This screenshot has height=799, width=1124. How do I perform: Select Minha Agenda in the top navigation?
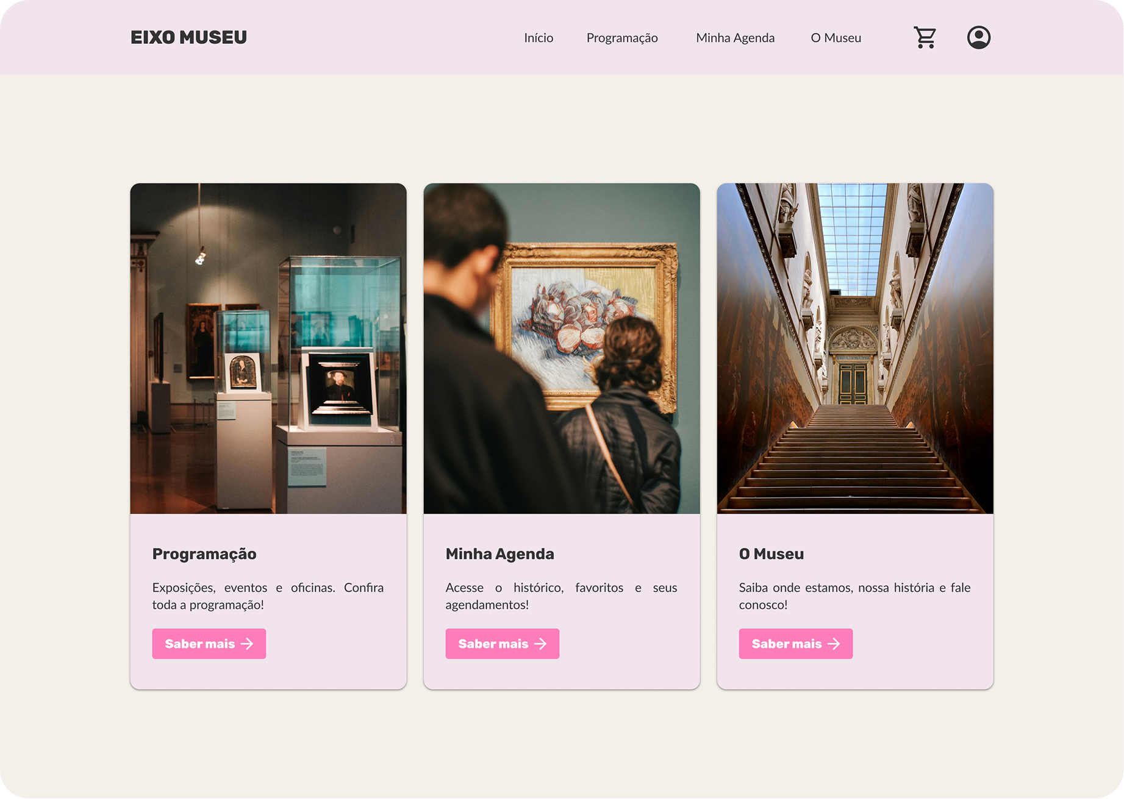click(735, 38)
